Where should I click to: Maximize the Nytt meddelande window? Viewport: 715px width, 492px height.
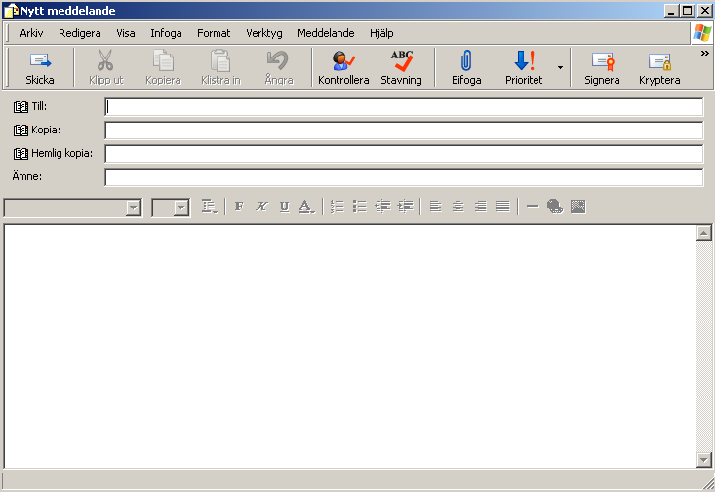(x=688, y=11)
